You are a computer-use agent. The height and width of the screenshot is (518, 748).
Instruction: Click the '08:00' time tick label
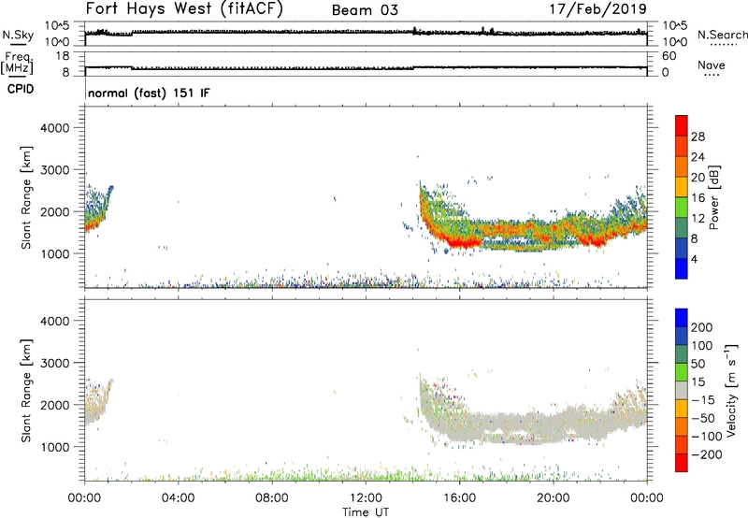coord(272,498)
